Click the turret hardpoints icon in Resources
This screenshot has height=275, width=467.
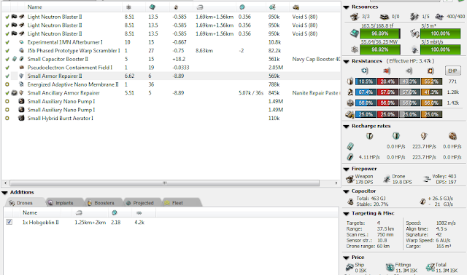(355, 17)
